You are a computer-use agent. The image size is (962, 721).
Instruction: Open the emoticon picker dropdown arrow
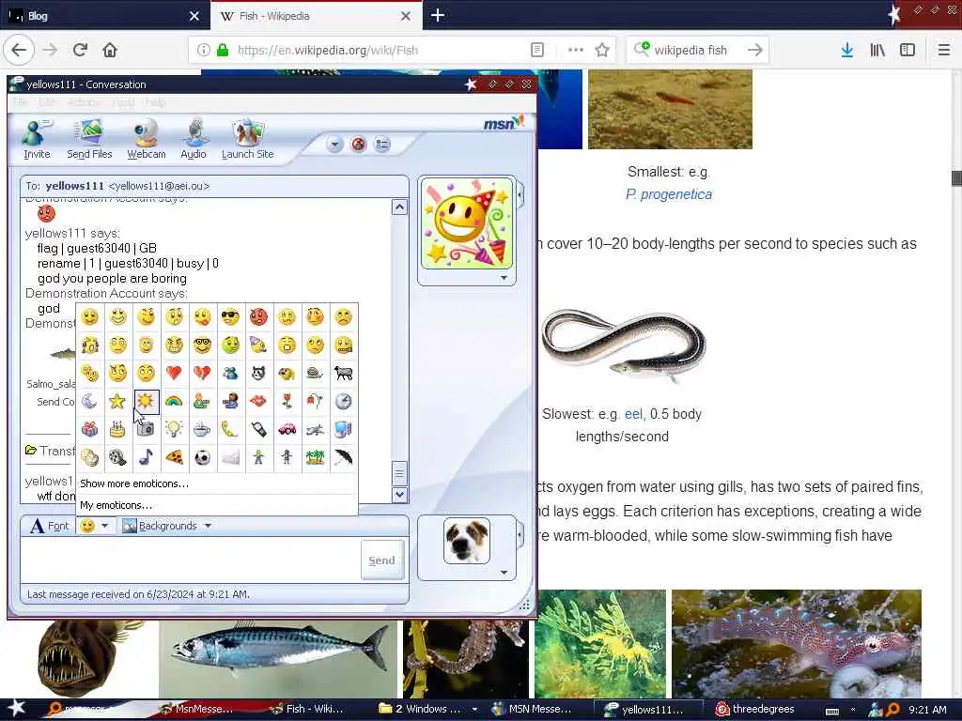point(105,526)
